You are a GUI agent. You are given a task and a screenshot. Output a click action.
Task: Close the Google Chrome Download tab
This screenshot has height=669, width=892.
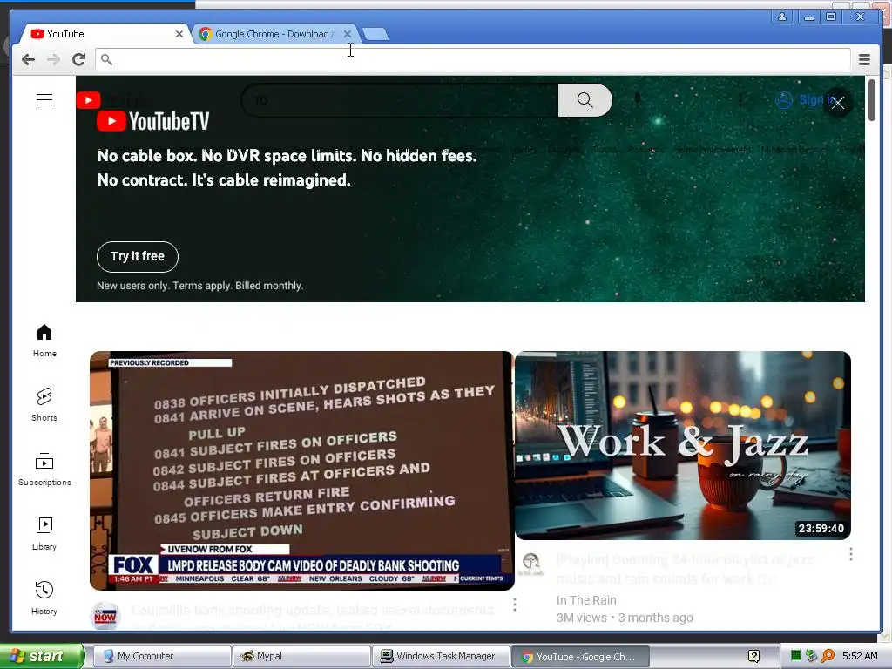click(x=348, y=34)
